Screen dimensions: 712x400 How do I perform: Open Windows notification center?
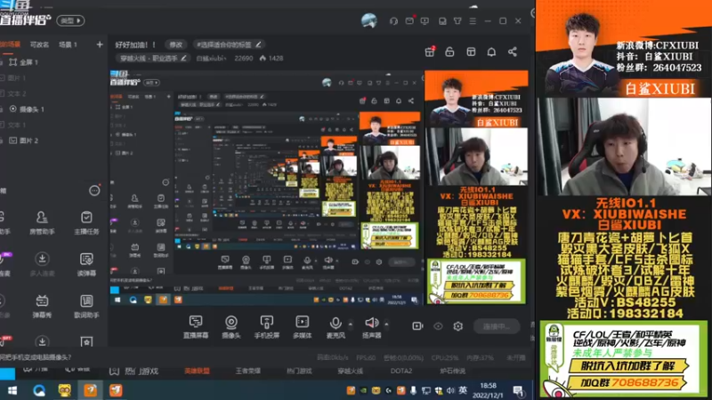519,390
